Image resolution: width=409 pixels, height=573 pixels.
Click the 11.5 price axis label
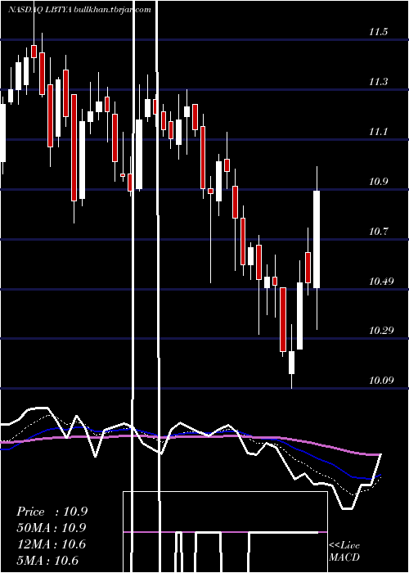(378, 32)
